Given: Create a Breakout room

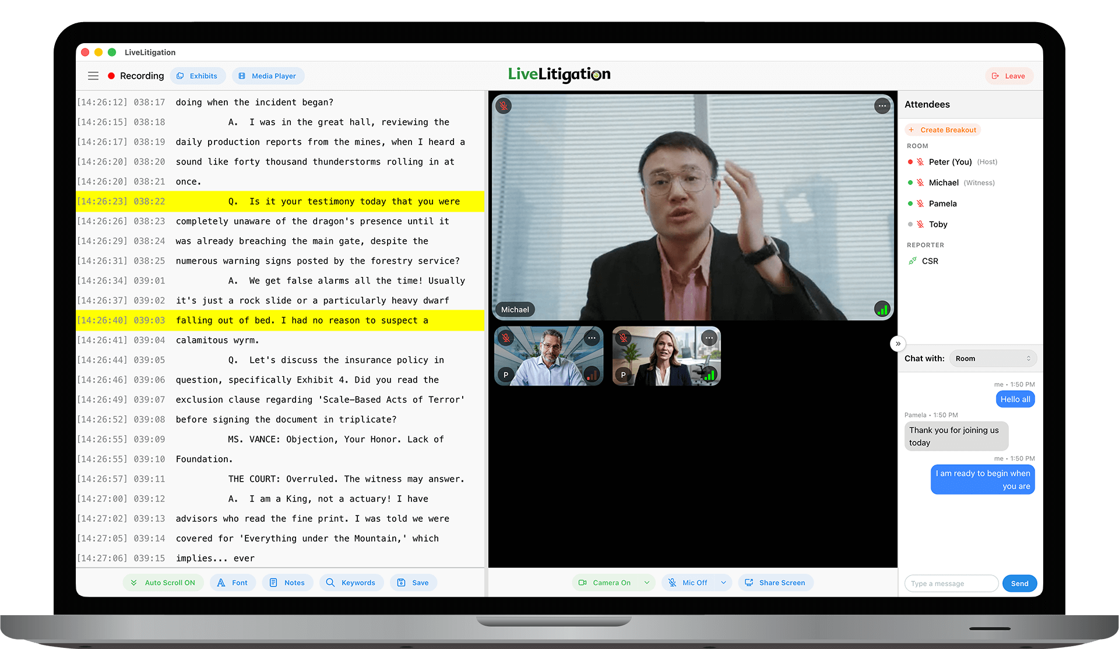Looking at the screenshot, I should [942, 129].
